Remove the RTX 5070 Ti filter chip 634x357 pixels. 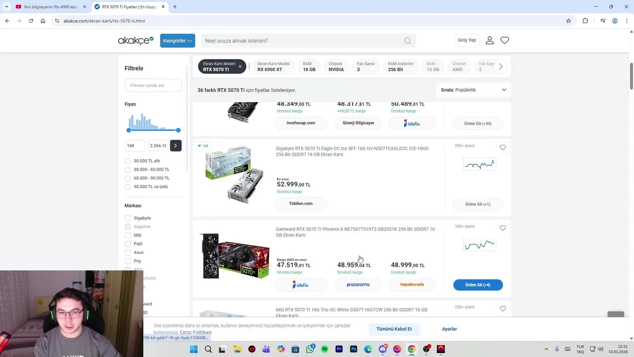tap(240, 66)
